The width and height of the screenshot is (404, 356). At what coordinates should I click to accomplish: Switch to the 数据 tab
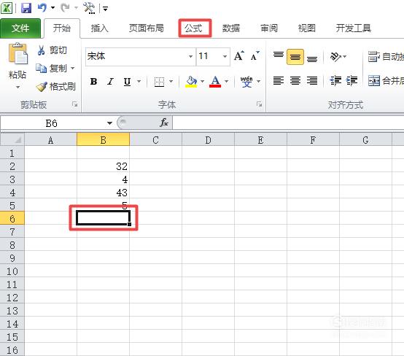[231, 28]
